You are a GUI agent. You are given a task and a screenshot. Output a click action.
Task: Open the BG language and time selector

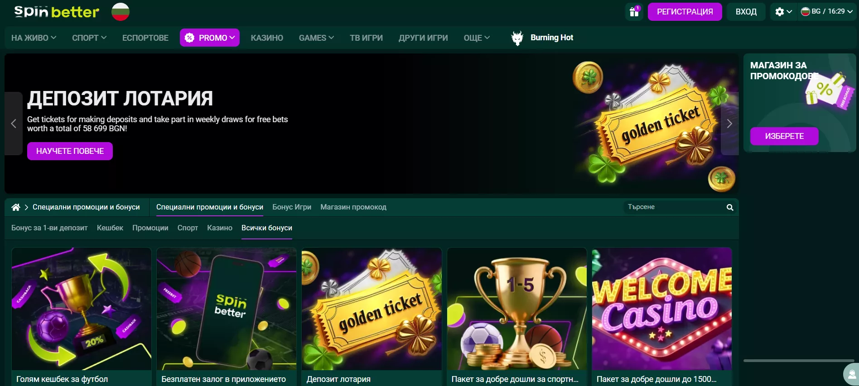coord(827,12)
